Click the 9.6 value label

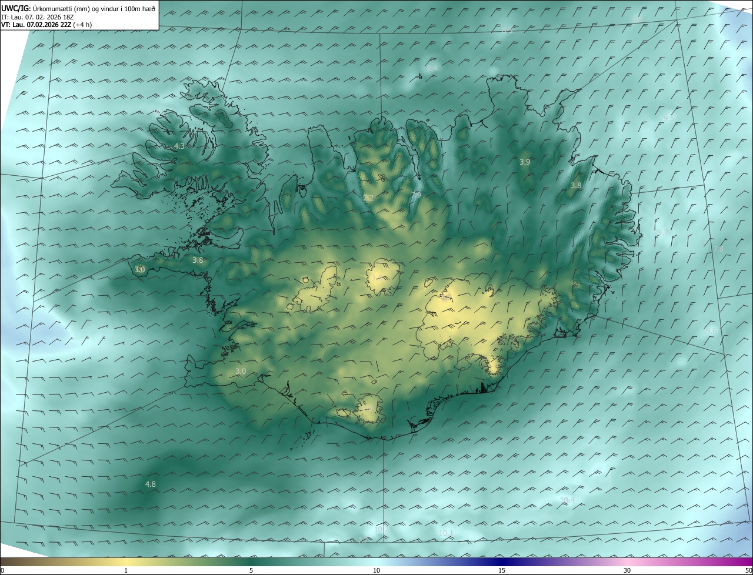(711, 330)
